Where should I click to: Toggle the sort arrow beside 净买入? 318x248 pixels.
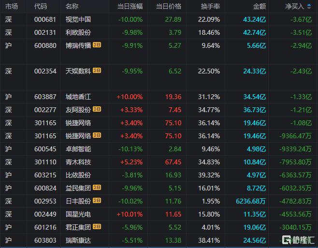(309, 6)
